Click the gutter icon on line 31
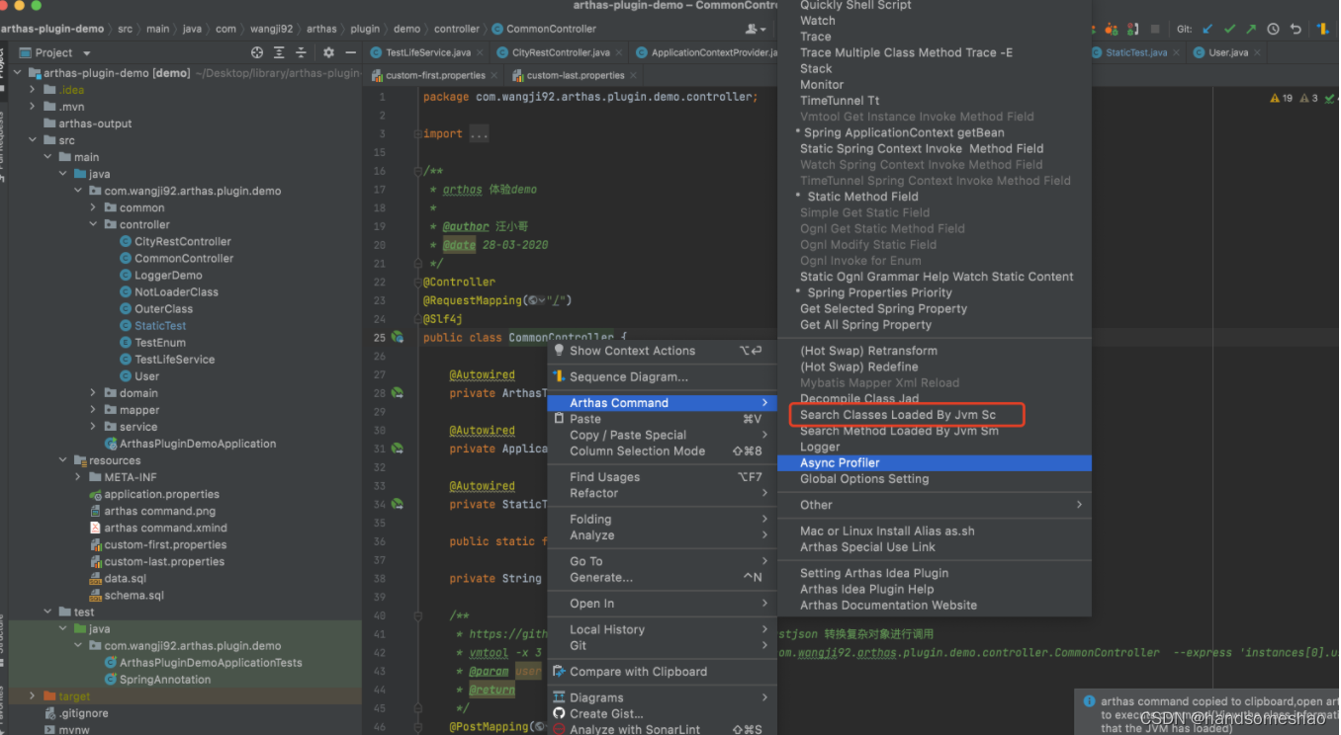Viewport: 1341px width, 735px height. pos(397,449)
